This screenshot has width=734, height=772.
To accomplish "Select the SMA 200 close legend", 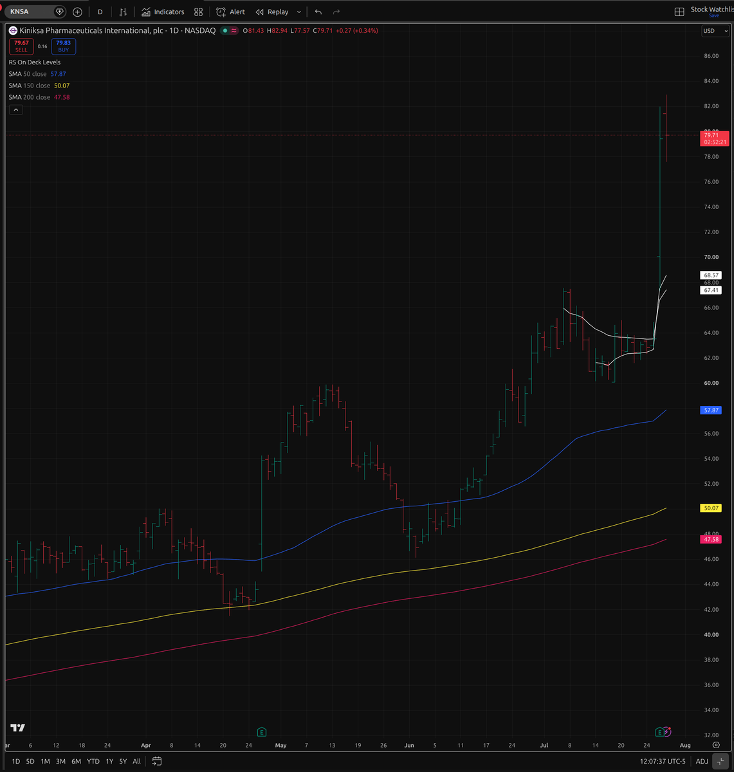I will [39, 97].
